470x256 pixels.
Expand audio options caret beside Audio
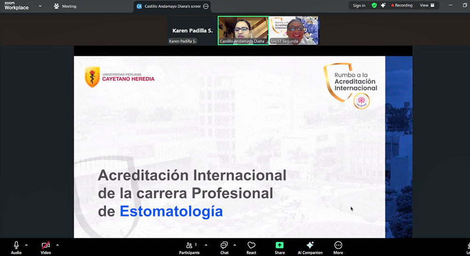26,245
